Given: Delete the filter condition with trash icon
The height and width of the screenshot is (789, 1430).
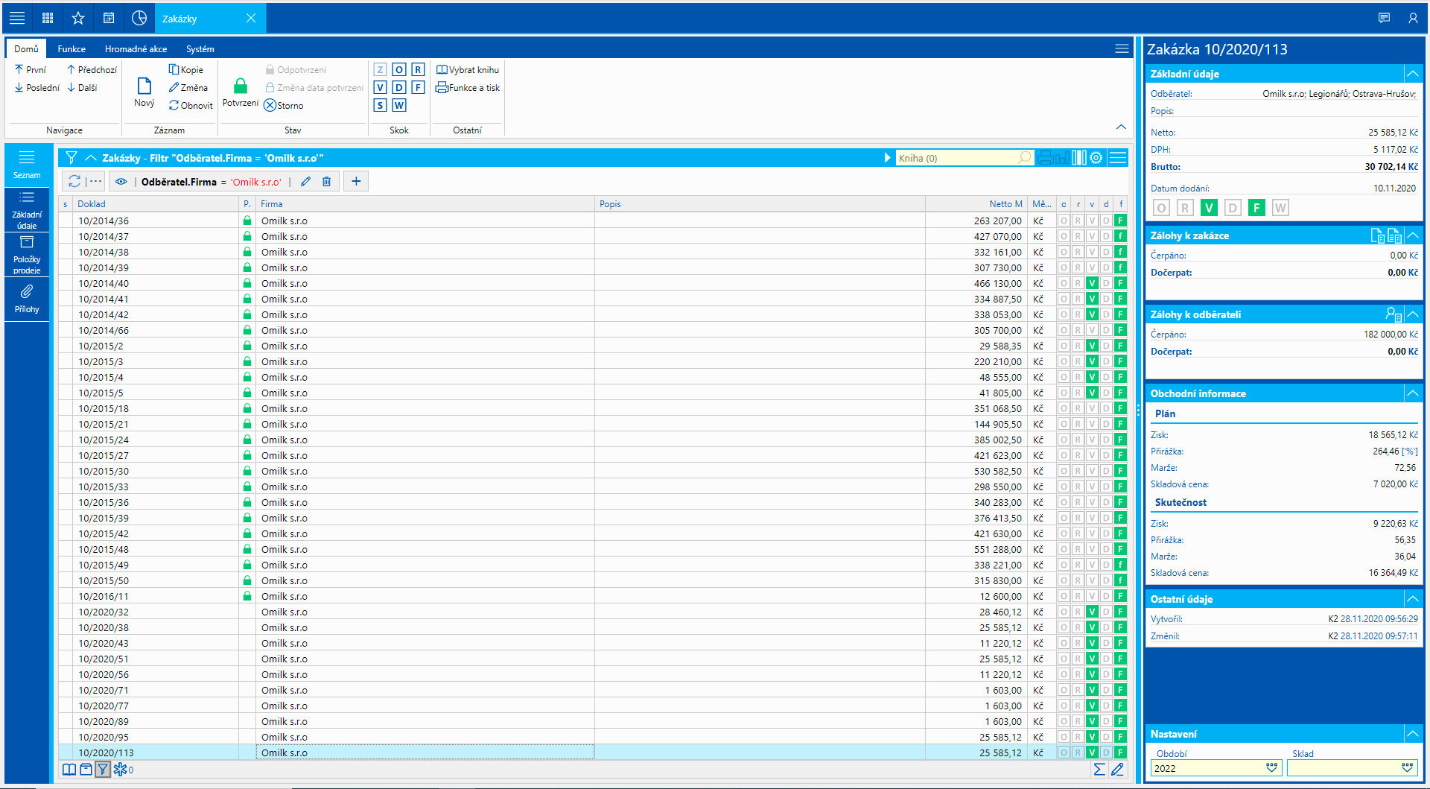Looking at the screenshot, I should 326,182.
